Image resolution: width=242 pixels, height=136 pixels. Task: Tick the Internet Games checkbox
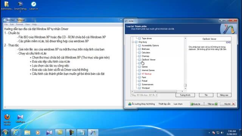140,70
